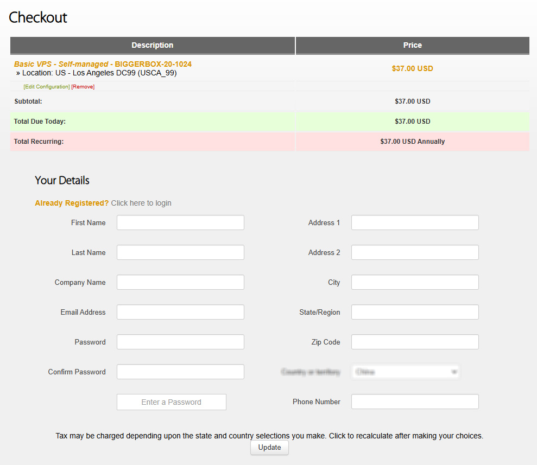Click the Address 2 text field
The image size is (537, 465).
(x=415, y=252)
